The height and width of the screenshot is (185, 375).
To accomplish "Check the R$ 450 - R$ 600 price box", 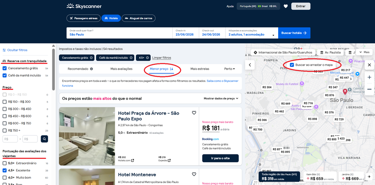I will click(x=5, y=116).
